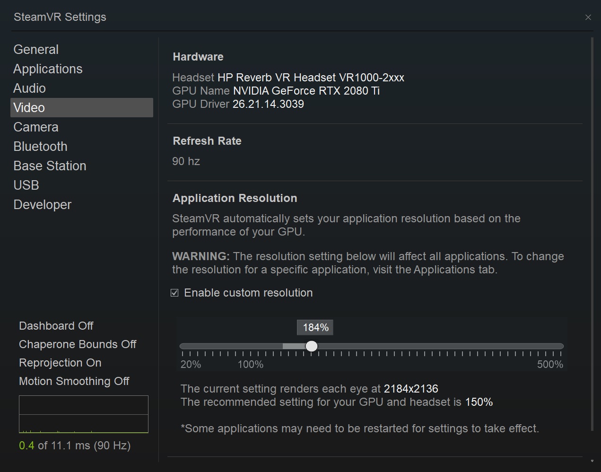
Task: Click the 'Hardware' heading
Action: [x=198, y=57]
